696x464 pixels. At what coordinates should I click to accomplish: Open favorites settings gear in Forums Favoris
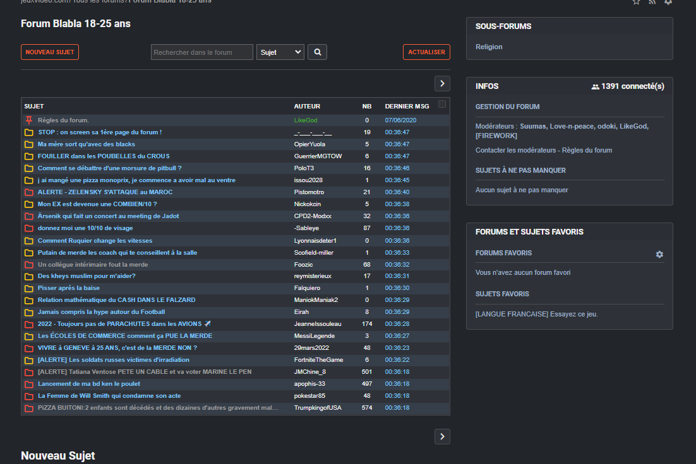(x=659, y=254)
